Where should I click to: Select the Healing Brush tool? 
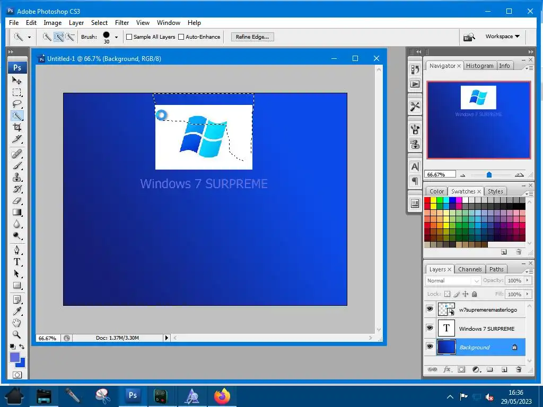tap(16, 154)
